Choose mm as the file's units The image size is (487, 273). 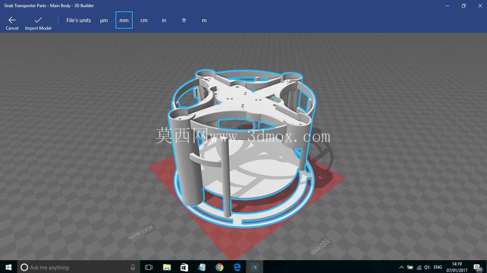tap(124, 20)
